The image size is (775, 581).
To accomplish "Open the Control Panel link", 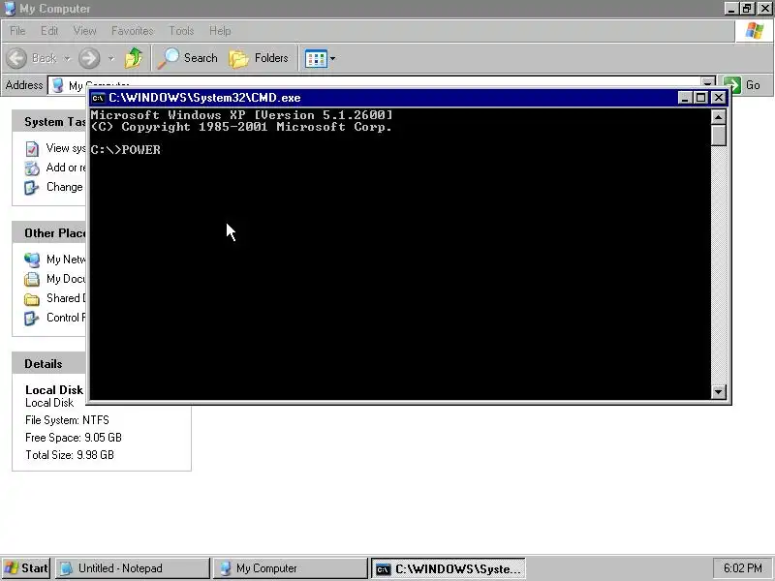I will [x=66, y=318].
